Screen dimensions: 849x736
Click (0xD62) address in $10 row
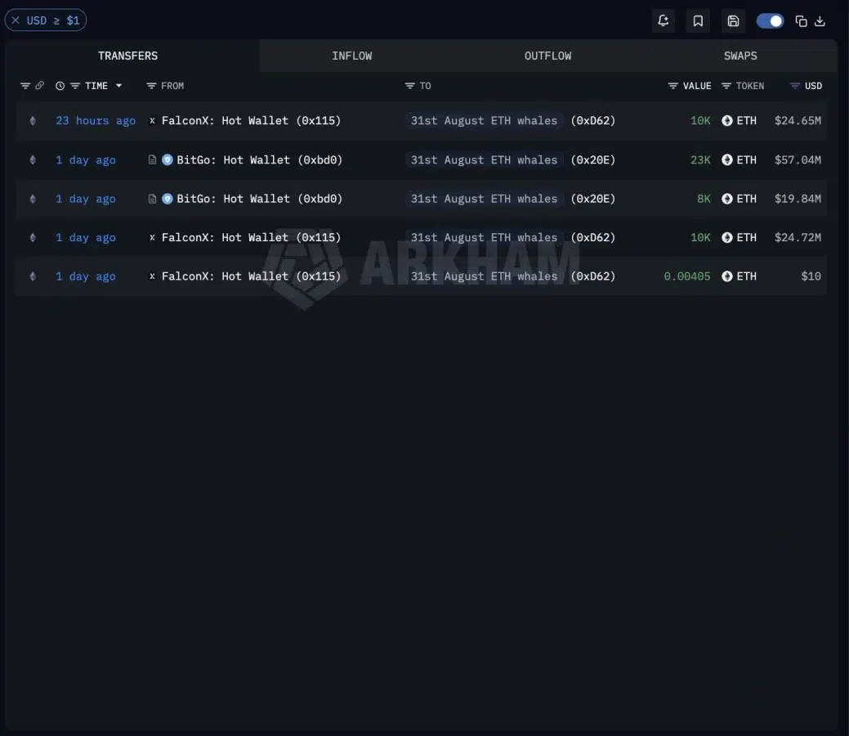tap(593, 276)
